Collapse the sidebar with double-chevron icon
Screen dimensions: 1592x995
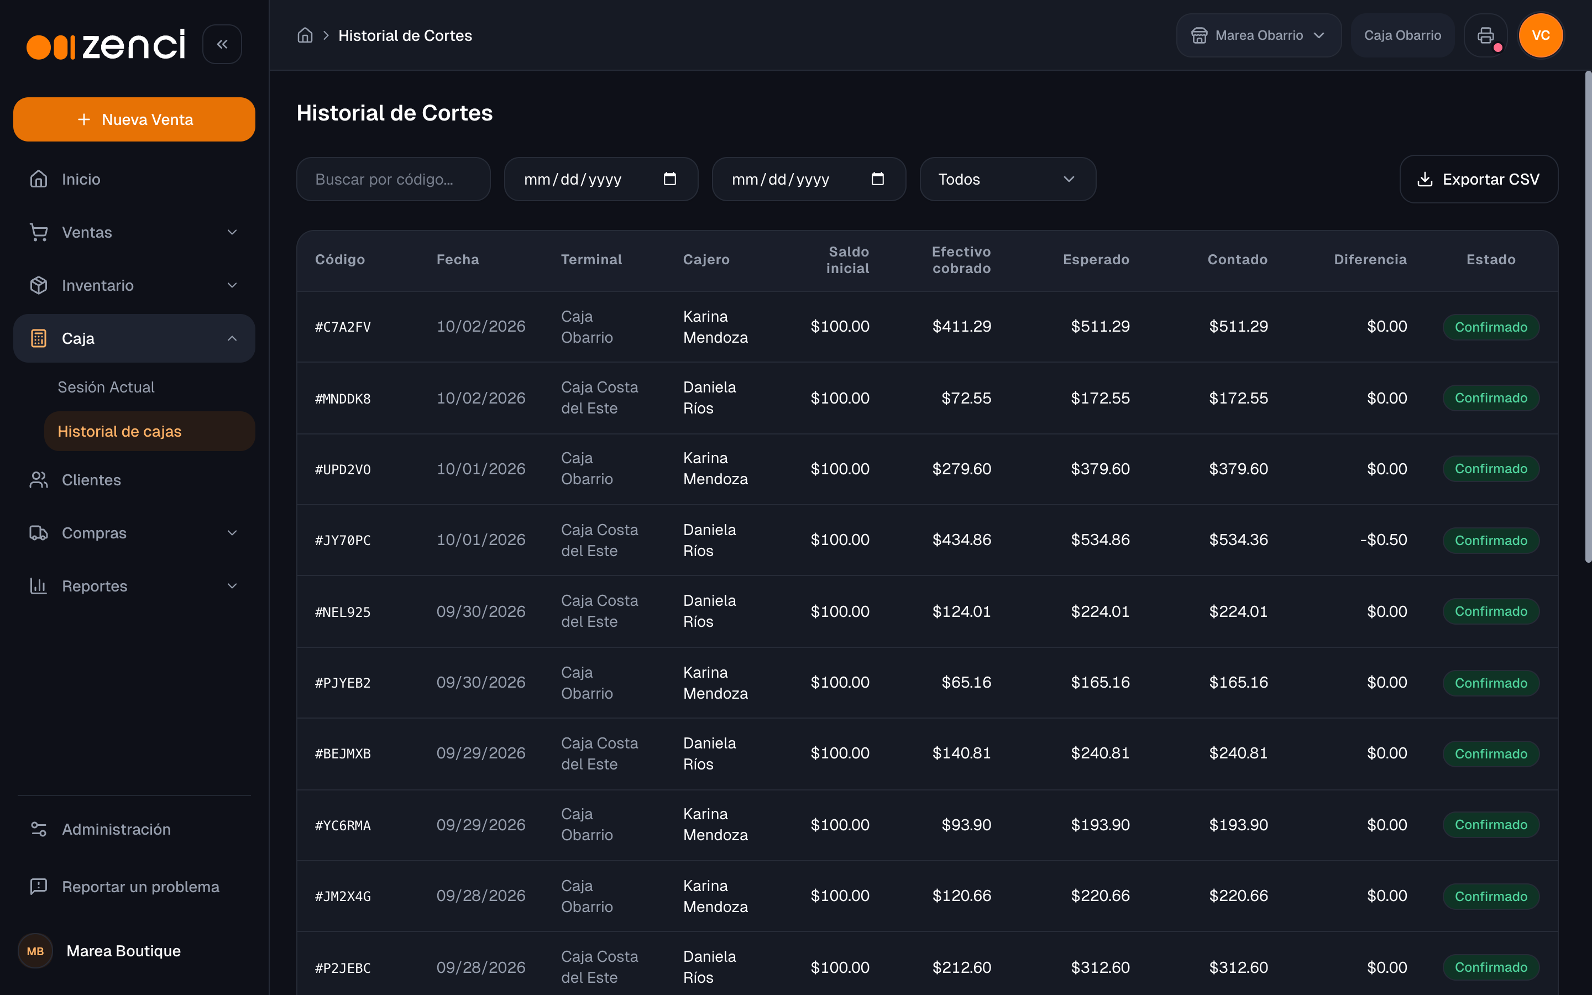(x=222, y=44)
